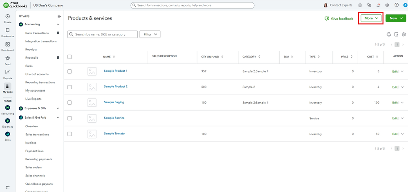The height and width of the screenshot is (192, 408).
Task: Select Chart of accounts in Accounting menu
Action: pos(37,74)
